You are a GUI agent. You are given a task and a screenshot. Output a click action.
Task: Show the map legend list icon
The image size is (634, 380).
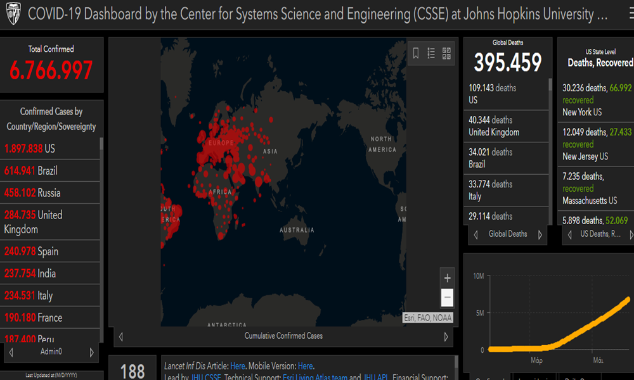431,53
